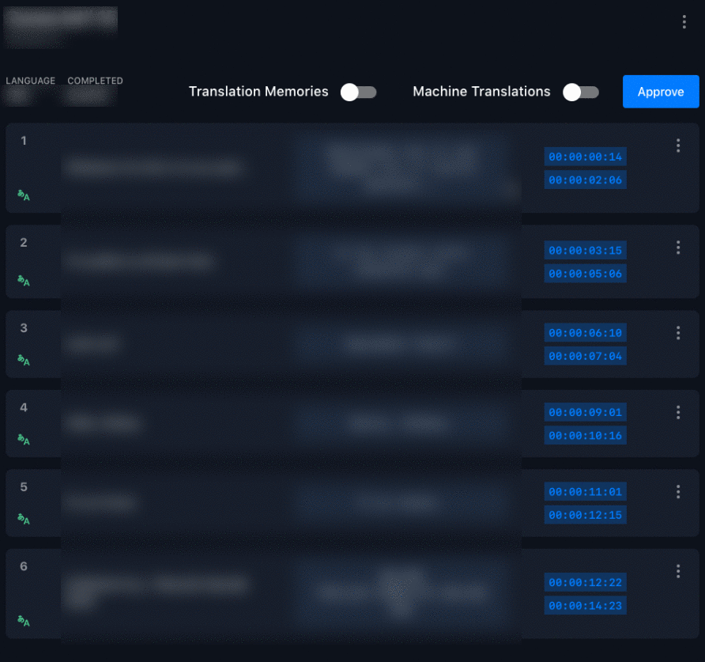
Task: Open the kebab menu for subtitle row 5
Action: [x=678, y=491]
